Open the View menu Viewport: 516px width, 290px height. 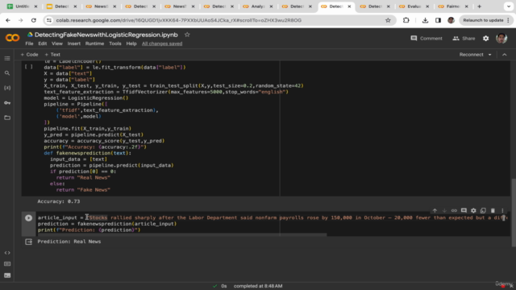[x=57, y=43]
